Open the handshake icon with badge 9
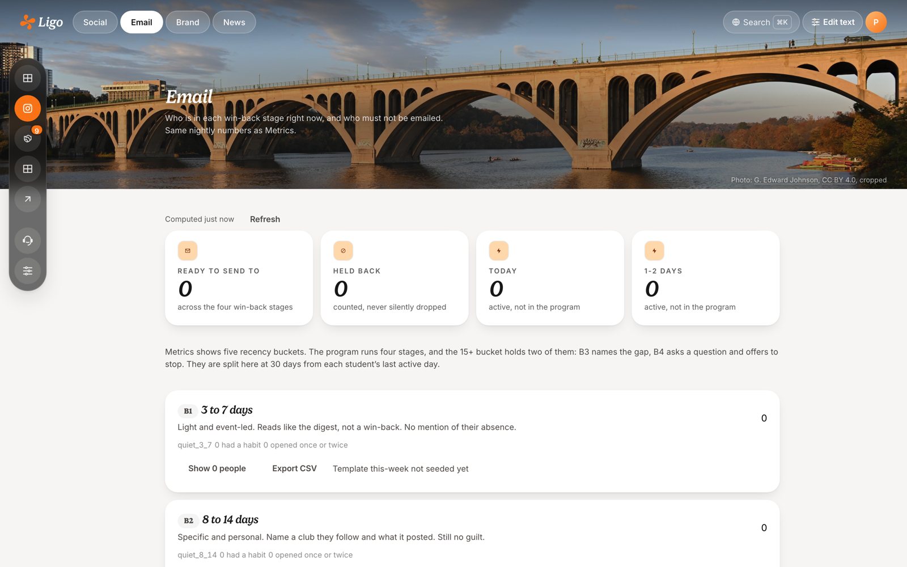907x567 pixels. click(27, 138)
